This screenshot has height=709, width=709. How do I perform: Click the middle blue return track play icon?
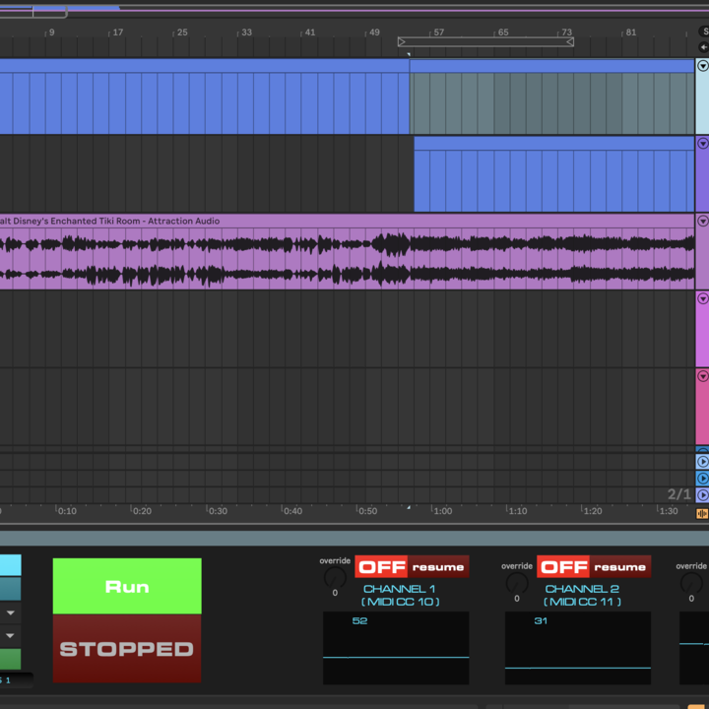(702, 478)
